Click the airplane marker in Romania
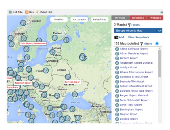Viewport: 170px width, 130px height. (57, 96)
